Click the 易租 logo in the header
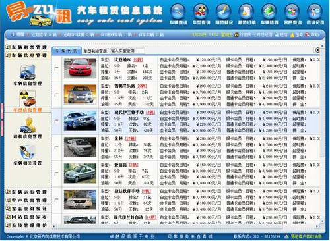 point(39,14)
